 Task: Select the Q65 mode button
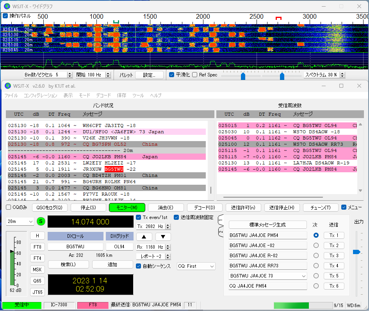[x=37, y=281]
